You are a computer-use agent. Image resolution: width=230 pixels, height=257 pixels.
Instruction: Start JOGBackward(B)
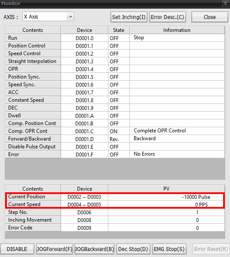tap(94, 249)
